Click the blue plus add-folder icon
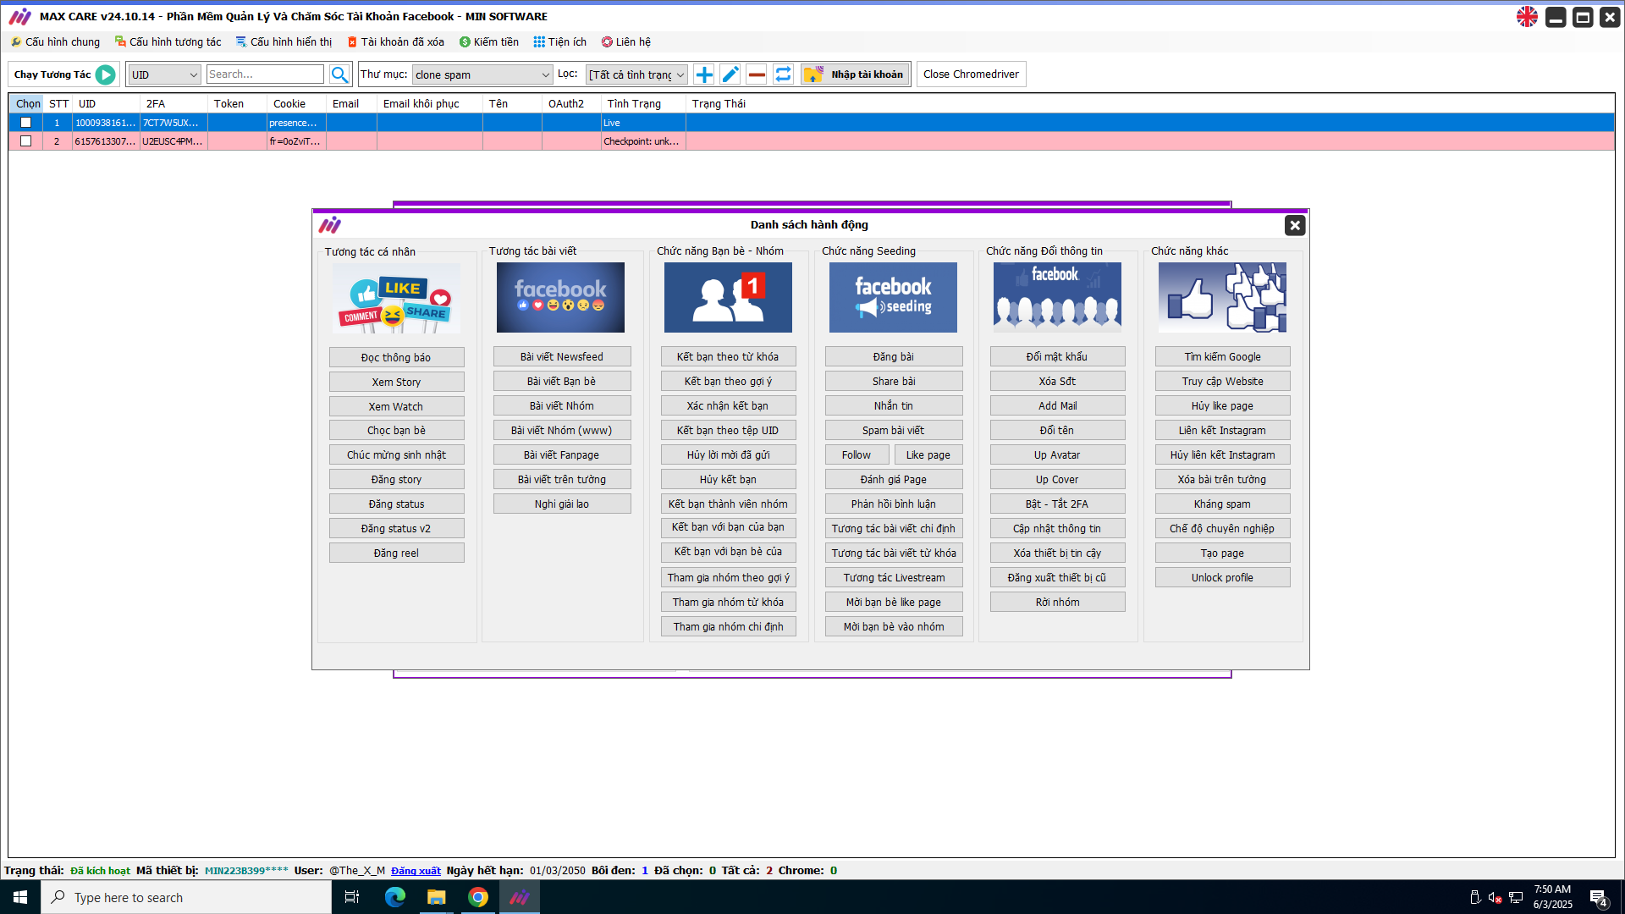 [704, 74]
